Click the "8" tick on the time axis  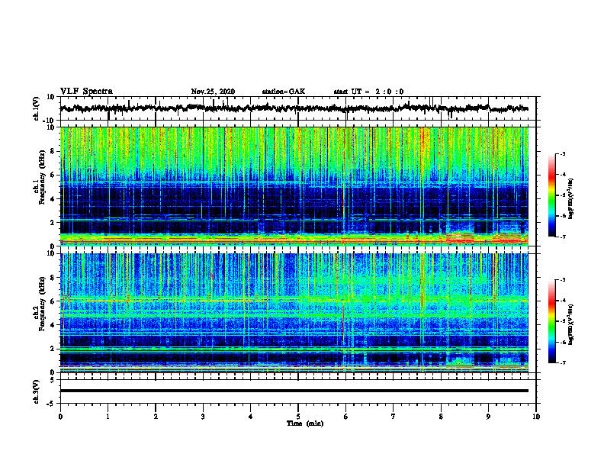coord(441,417)
